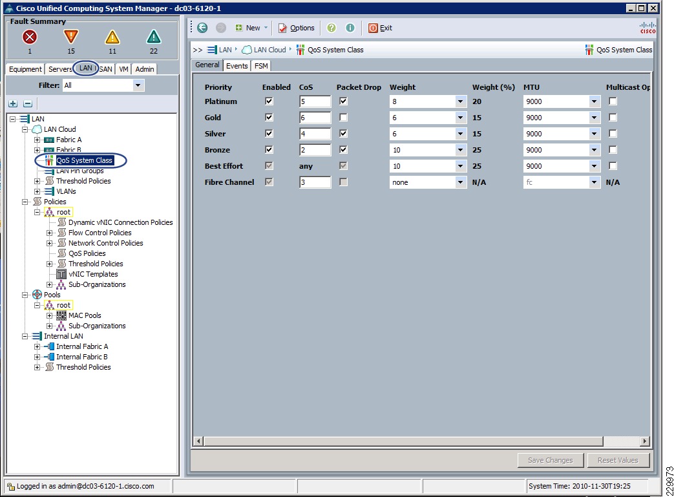Toggle Bronze Packet Drop checkbox
674x497 pixels.
click(343, 149)
